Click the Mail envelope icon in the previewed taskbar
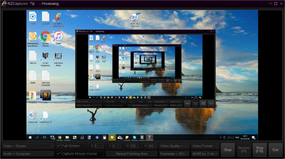Image resolution: width=285 pixels, height=159 pixels. click(120, 137)
